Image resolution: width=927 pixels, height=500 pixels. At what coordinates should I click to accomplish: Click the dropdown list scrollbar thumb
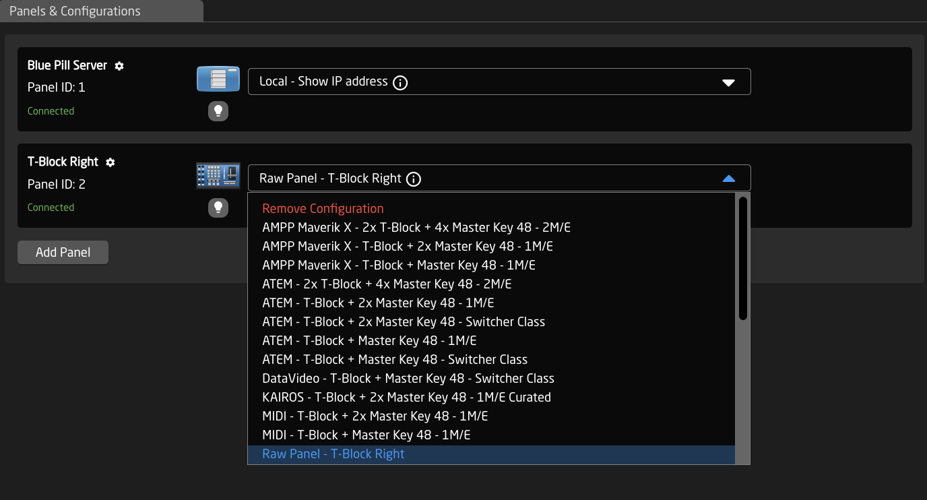click(742, 257)
